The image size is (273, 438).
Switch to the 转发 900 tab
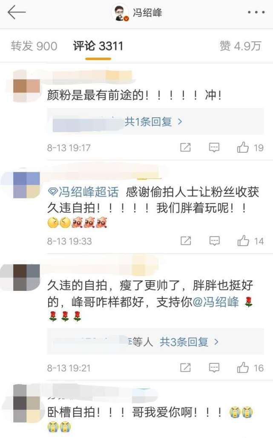pyautogui.click(x=34, y=46)
